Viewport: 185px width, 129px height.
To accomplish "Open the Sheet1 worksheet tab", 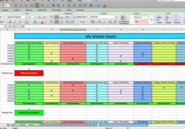I will pos(14,125).
